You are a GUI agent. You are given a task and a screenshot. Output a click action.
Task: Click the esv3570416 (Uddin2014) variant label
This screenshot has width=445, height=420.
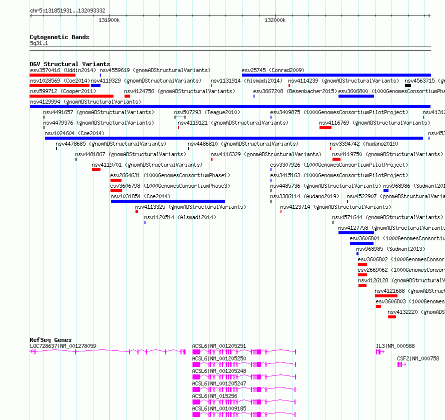tap(63, 70)
